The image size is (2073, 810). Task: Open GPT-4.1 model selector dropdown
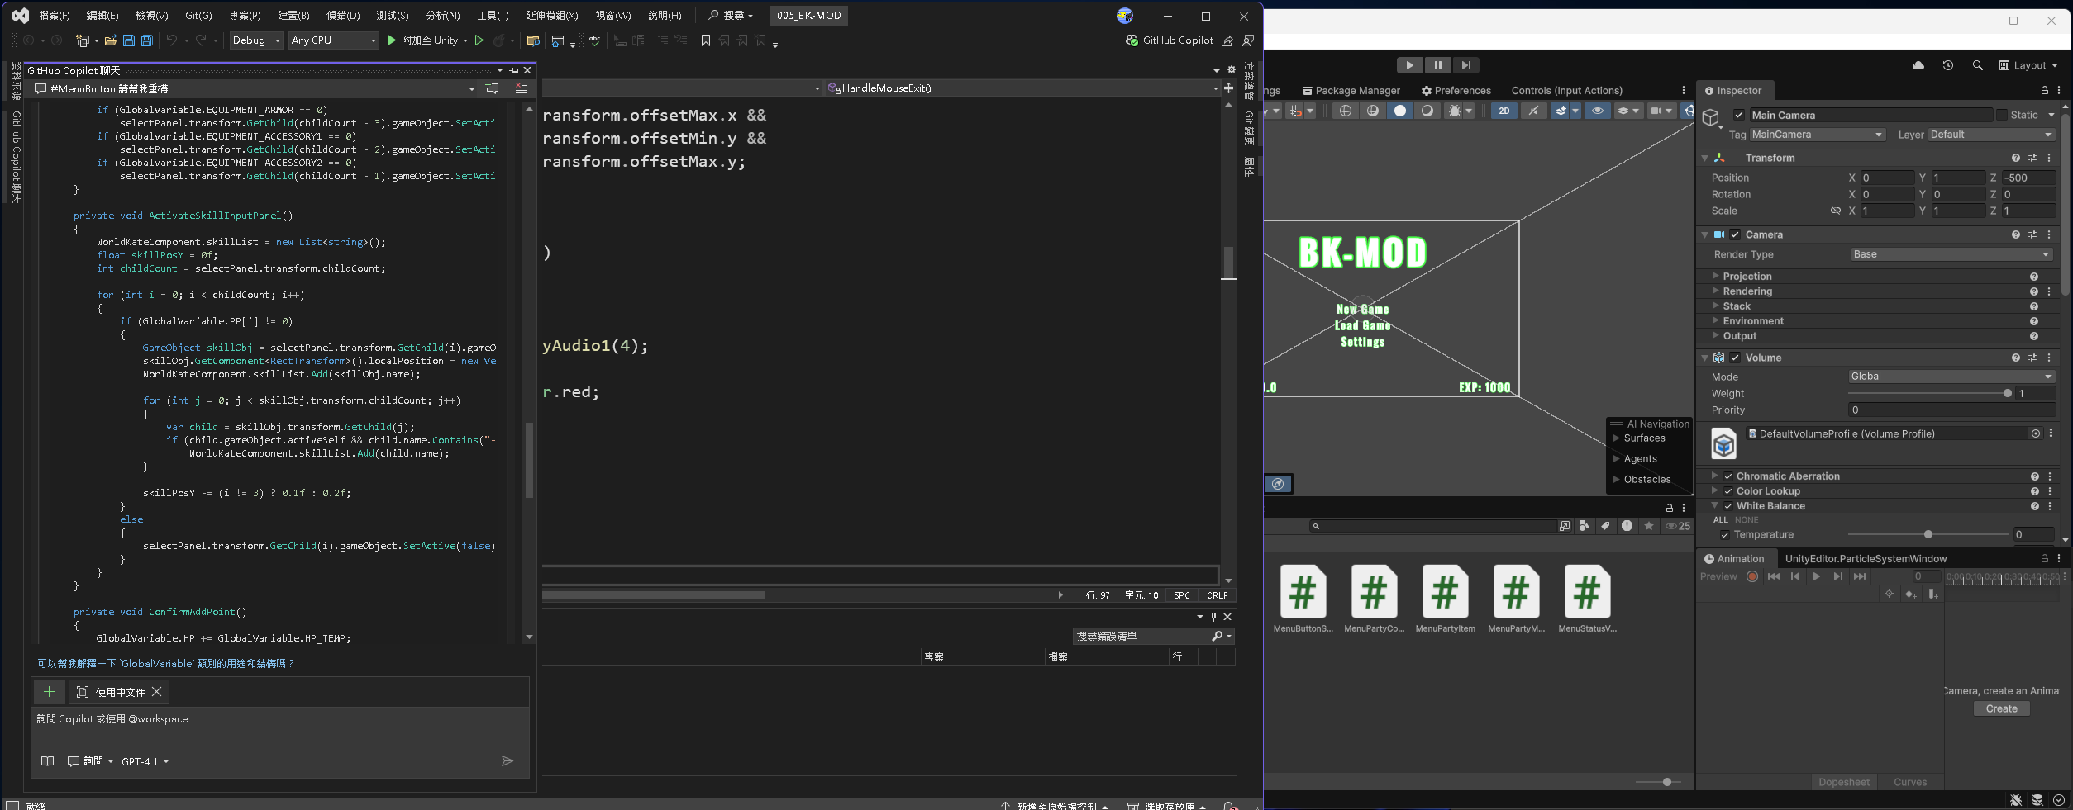(145, 761)
